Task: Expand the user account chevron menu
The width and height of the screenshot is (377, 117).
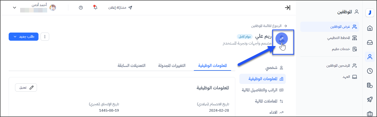Action: [x=15, y=8]
